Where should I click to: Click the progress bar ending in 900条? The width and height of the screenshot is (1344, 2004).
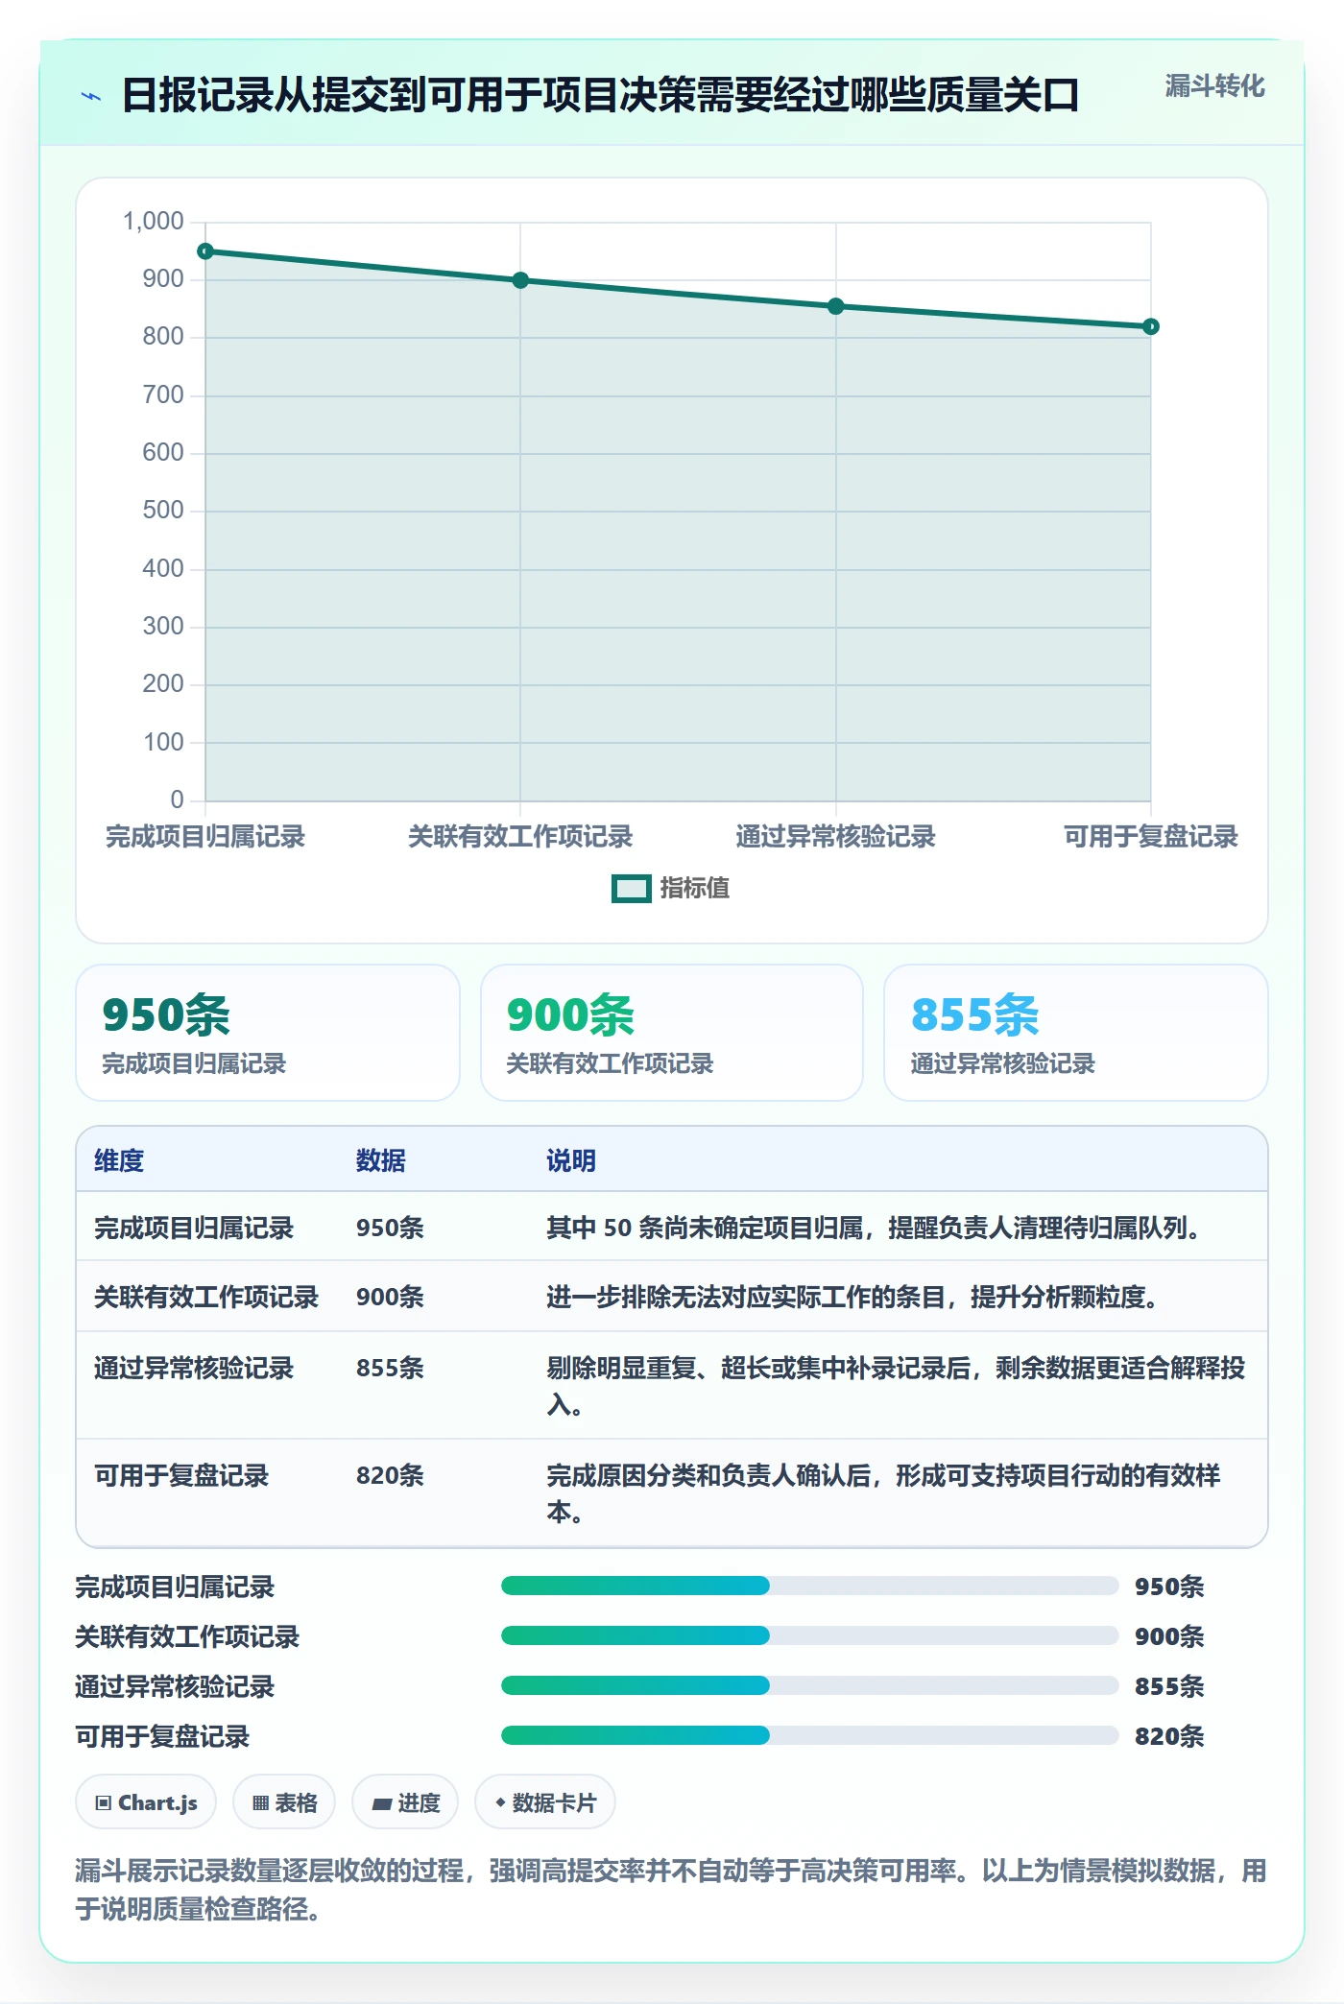[810, 1635]
